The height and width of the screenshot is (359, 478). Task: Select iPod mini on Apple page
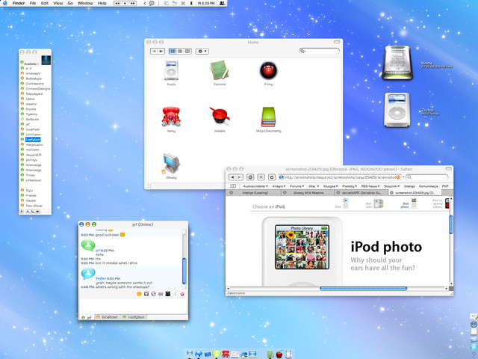coord(375,203)
